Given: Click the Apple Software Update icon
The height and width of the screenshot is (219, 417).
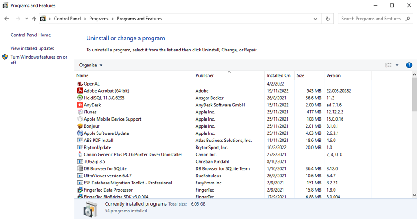Looking at the screenshot, I should pos(80,133).
